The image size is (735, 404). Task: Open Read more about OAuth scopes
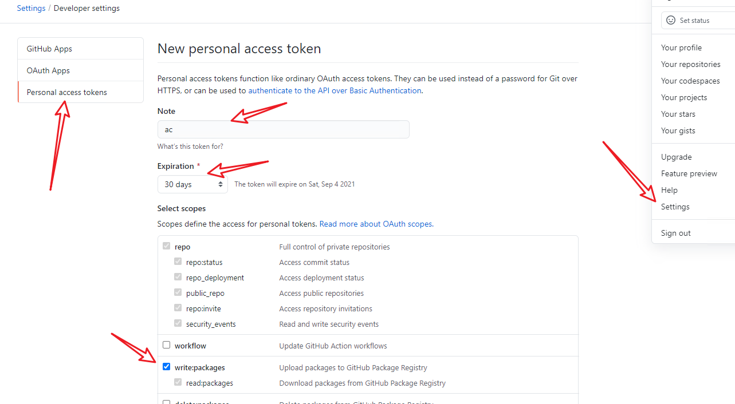(375, 224)
